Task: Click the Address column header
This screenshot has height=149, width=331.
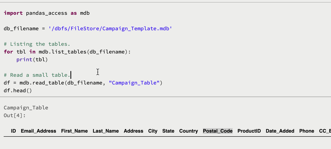Action: pos(134,131)
